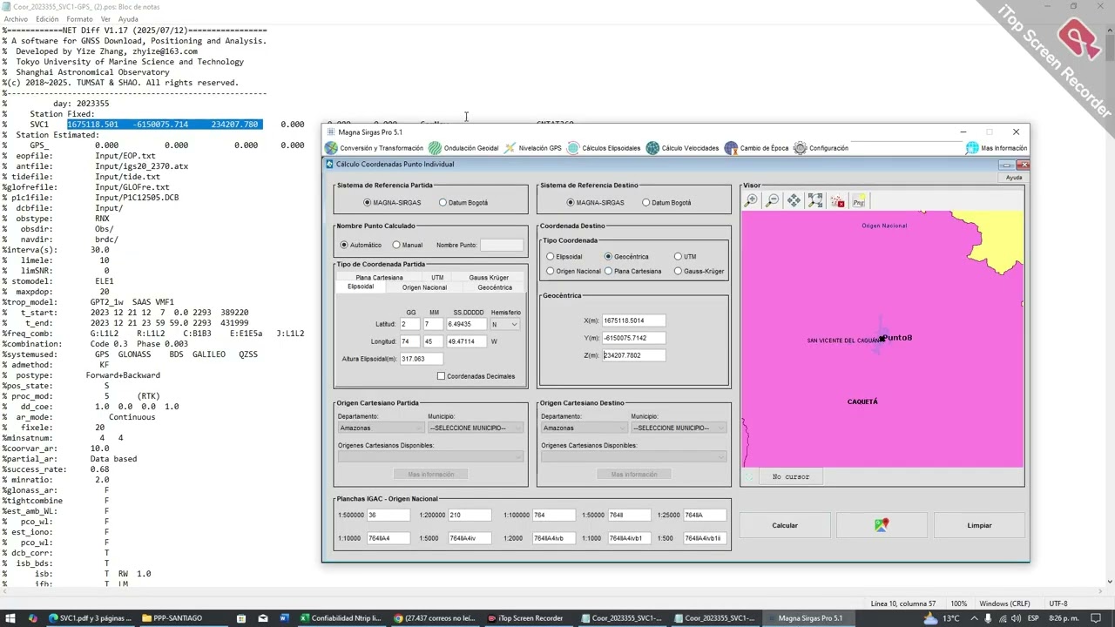Image resolution: width=1115 pixels, height=627 pixels.
Task: Choose Manual point naming
Action: pyautogui.click(x=408, y=245)
